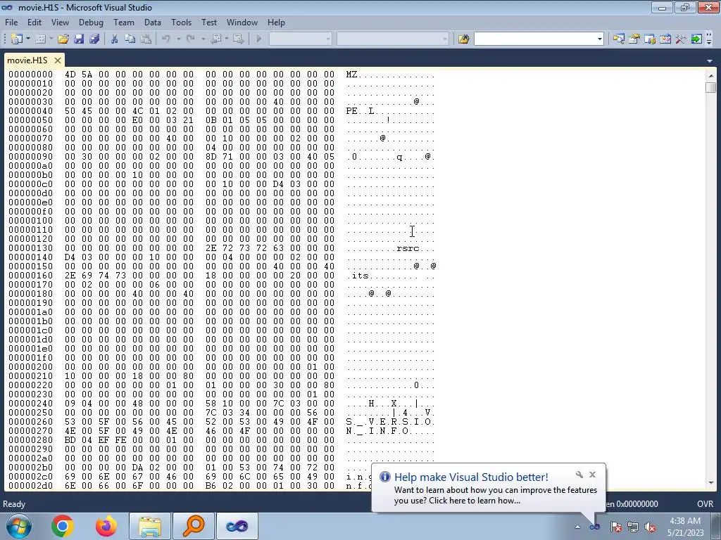Open the Solution Configurations combo box
Screen dimensions: 721x540
pyautogui.click(x=300, y=39)
